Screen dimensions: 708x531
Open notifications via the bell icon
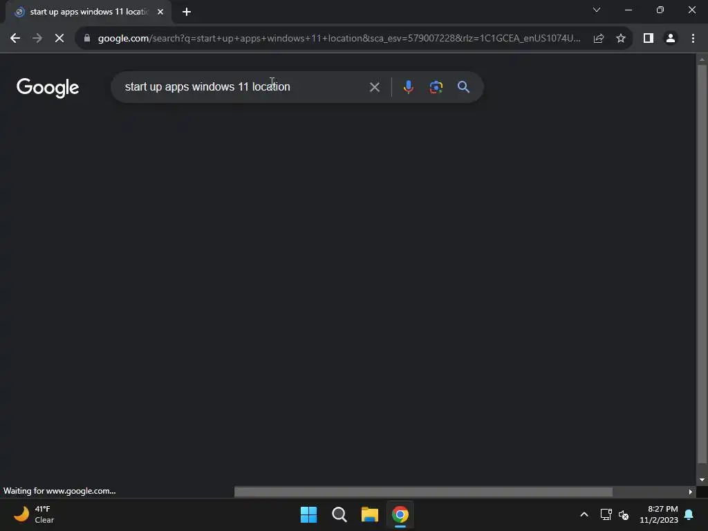pyautogui.click(x=689, y=514)
